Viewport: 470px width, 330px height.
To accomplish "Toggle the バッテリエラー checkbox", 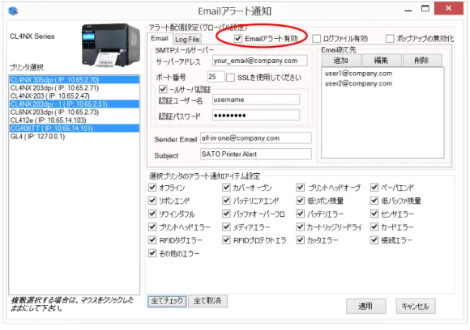I will click(x=300, y=214).
